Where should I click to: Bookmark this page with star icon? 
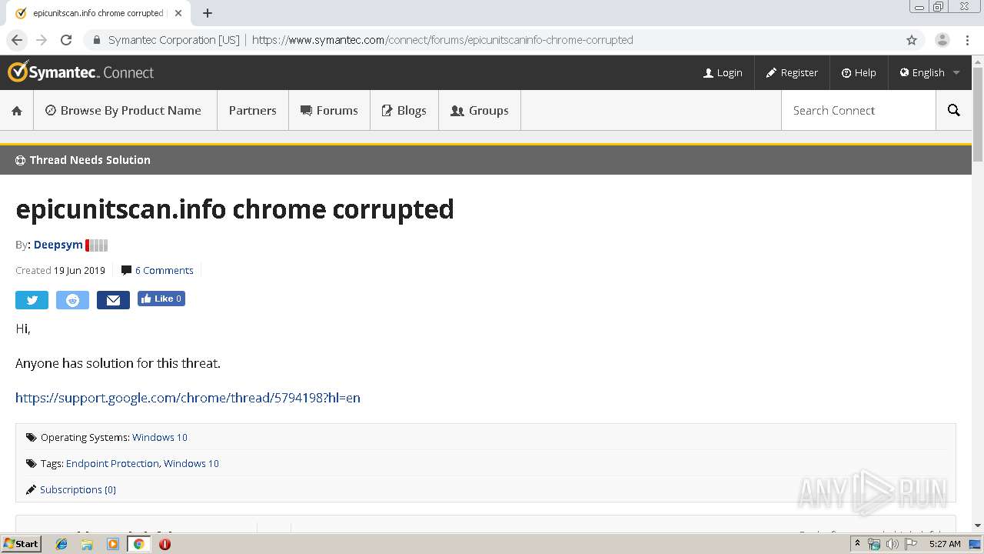pos(912,40)
